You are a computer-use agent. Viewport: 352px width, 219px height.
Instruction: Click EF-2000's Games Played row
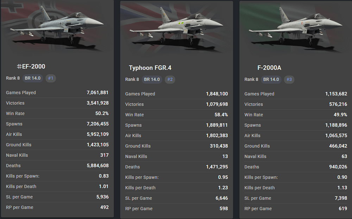click(x=57, y=92)
